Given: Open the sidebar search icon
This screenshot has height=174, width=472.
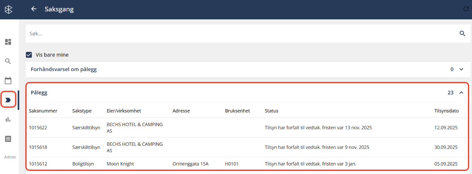Looking at the screenshot, I should (8, 61).
